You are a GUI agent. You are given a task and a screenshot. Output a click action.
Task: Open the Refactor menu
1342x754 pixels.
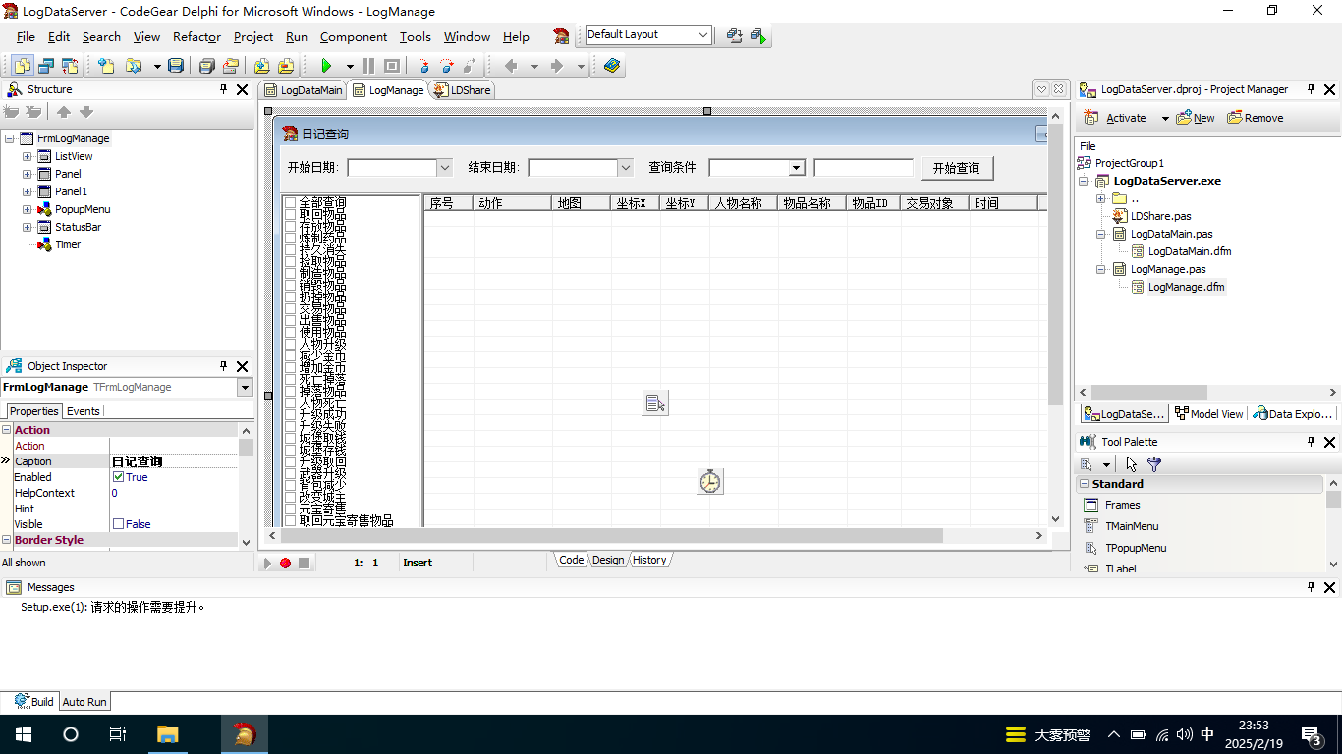tap(196, 37)
